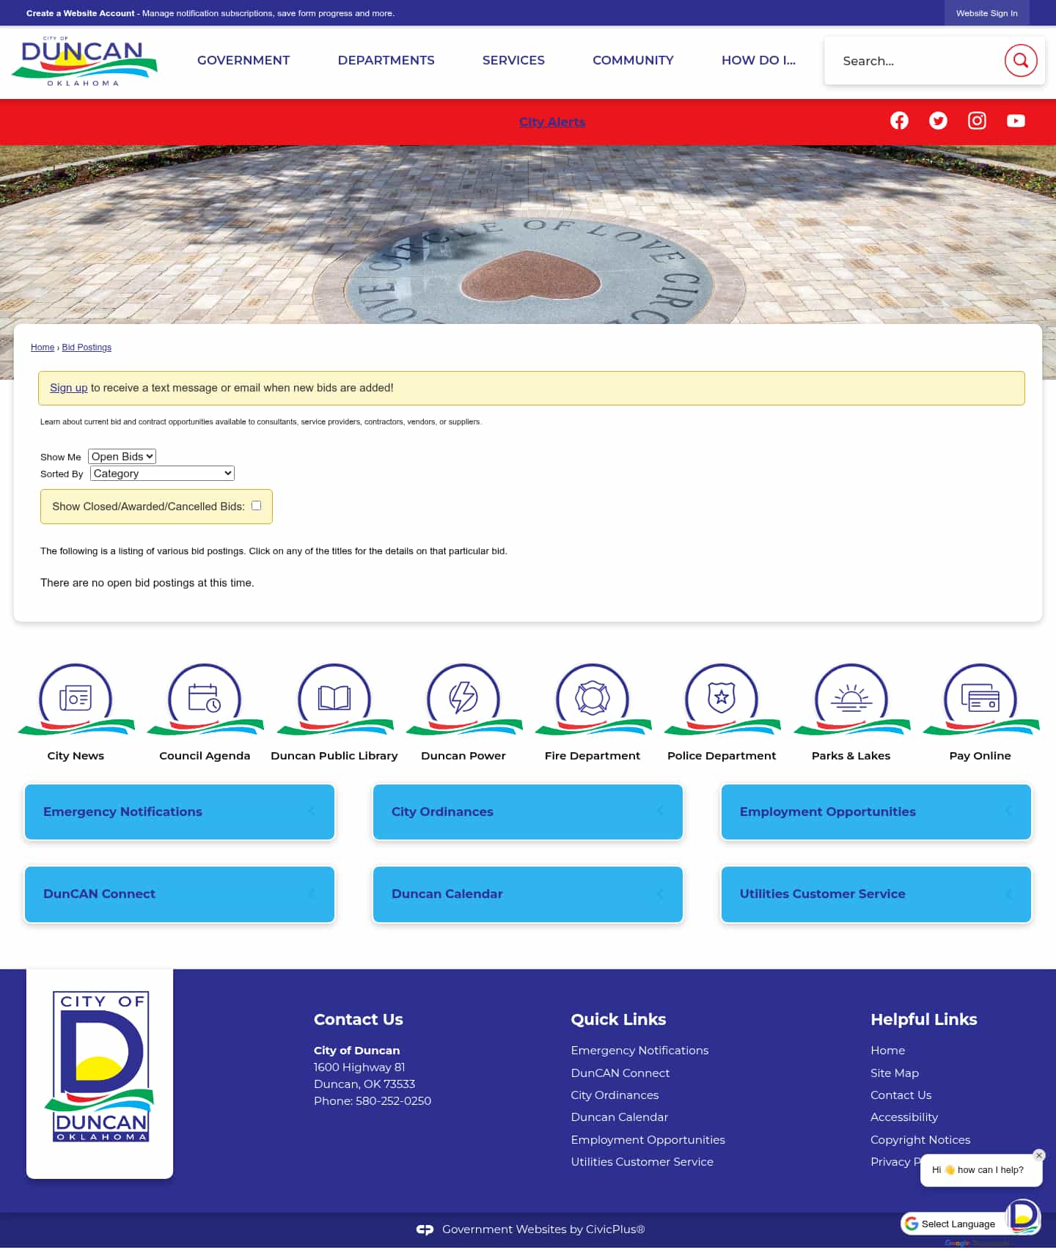
Task: Open the Services menu
Action: tap(513, 60)
